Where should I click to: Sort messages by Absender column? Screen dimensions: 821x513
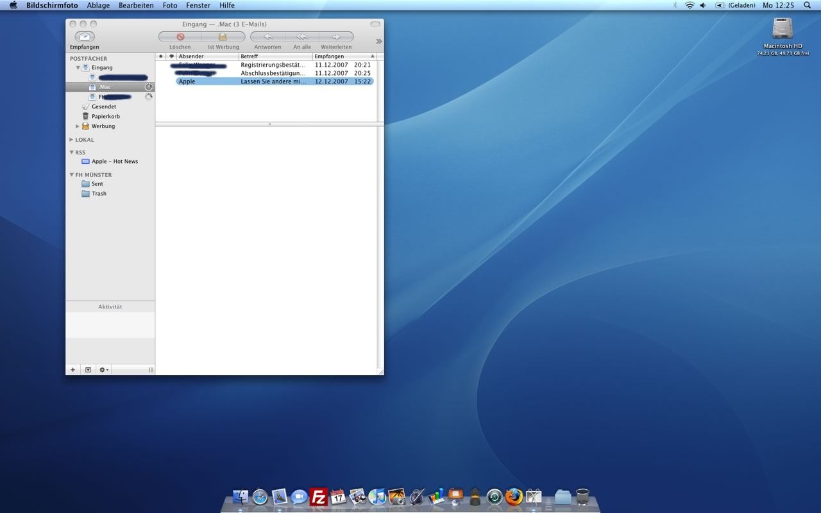coord(208,56)
